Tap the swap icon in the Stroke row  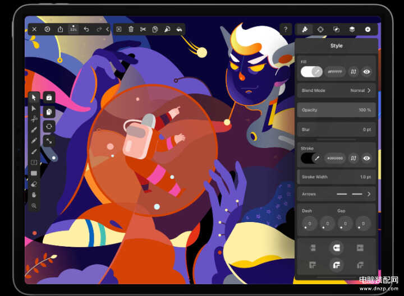click(x=353, y=158)
